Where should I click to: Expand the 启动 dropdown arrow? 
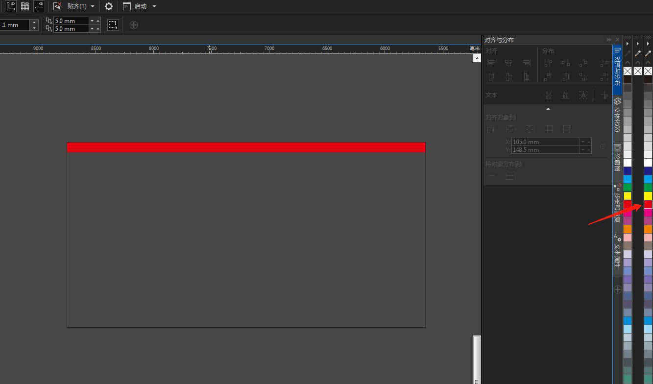[x=154, y=6]
